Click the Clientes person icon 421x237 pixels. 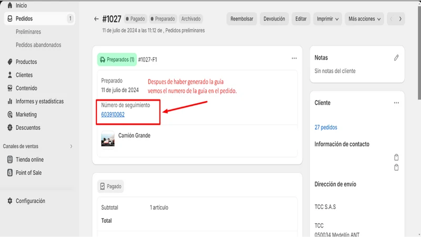10,75
